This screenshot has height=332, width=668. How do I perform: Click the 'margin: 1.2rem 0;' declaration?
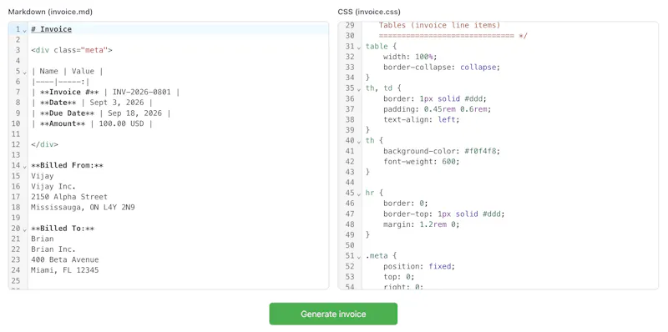pyautogui.click(x=422, y=224)
